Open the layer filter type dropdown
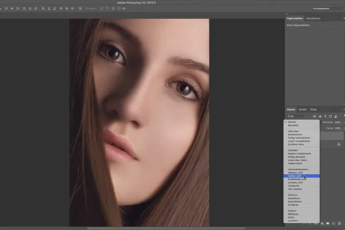 [297, 116]
